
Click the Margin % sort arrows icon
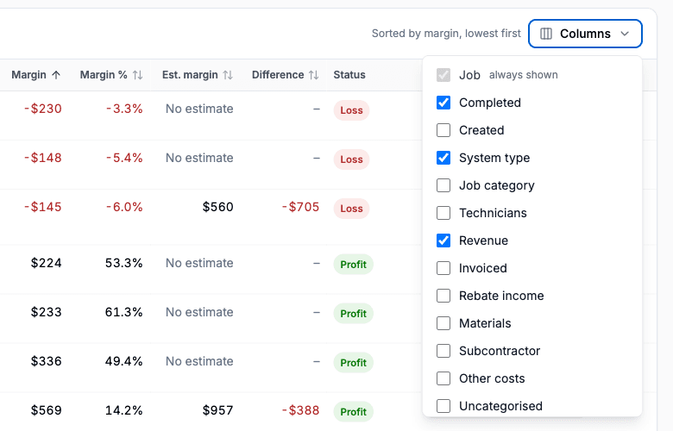[138, 75]
